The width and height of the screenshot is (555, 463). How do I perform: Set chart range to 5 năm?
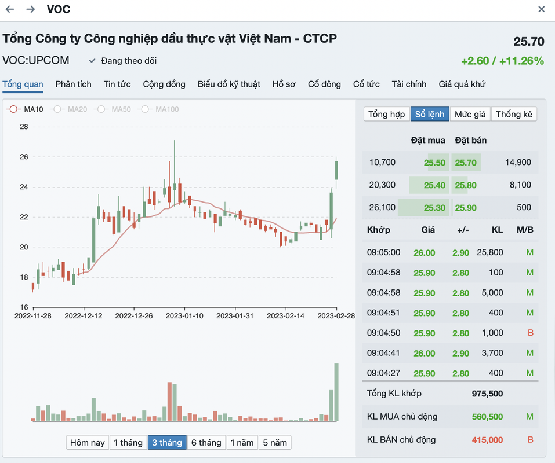tap(275, 443)
